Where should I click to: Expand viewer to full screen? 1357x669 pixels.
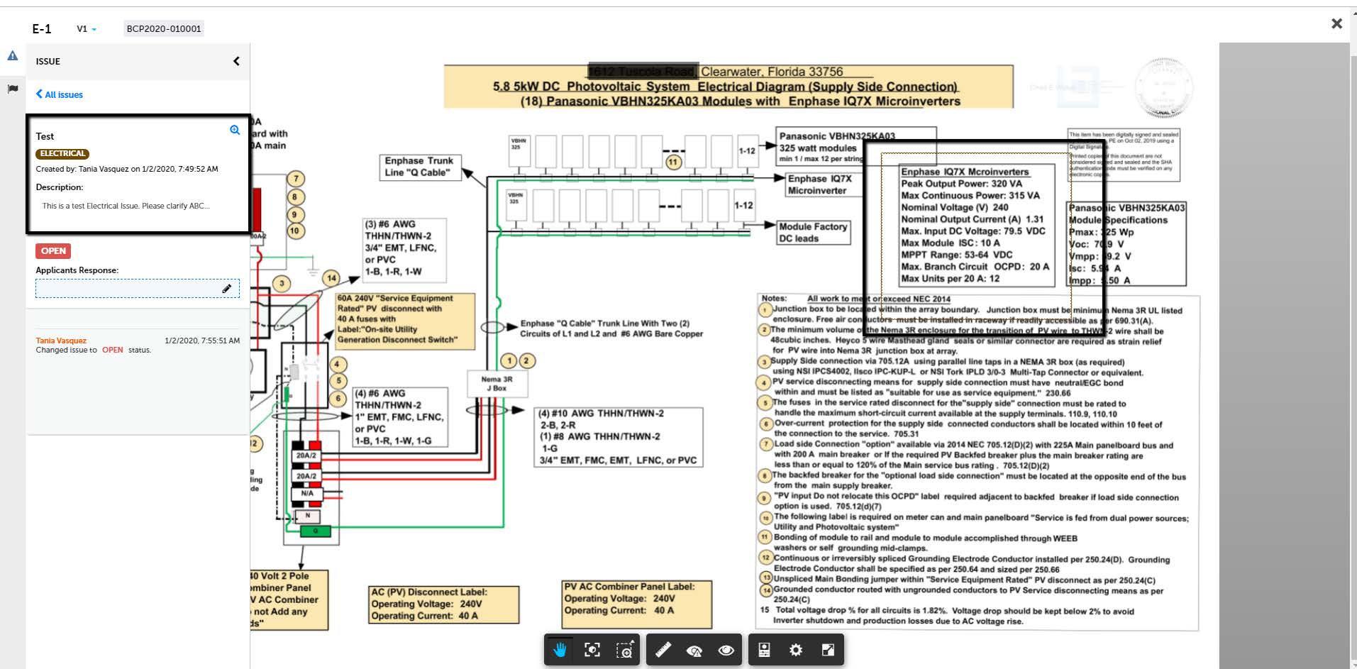point(828,650)
